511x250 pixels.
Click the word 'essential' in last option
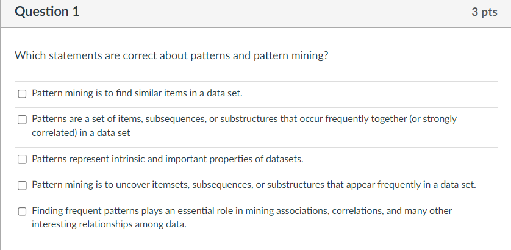point(190,211)
